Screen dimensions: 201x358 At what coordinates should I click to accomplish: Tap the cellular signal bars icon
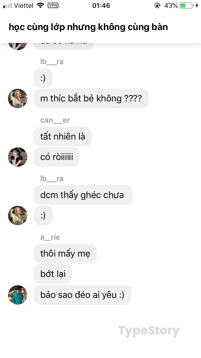(x=8, y=6)
